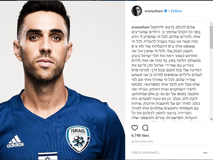
Task: Like the post with the heart icon
Action: pos(135,128)
